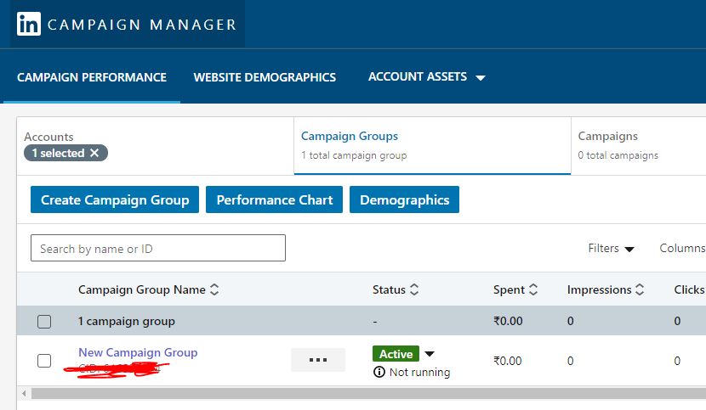706x410 pixels.
Task: Open the Active status dropdown arrow
Action: click(430, 354)
